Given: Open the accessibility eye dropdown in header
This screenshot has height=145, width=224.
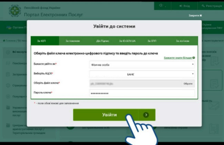Looking at the screenshot, I should (x=163, y=6).
